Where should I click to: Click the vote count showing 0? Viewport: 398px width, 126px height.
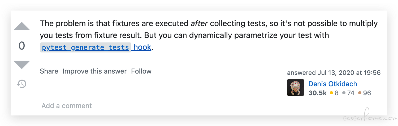pos(22,46)
